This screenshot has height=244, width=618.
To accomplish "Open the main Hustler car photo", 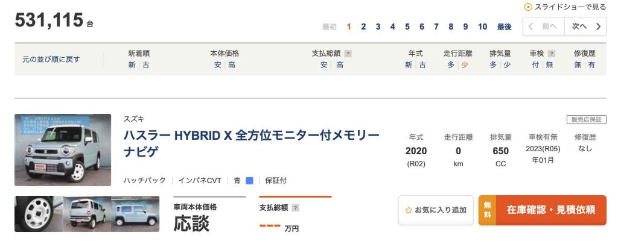I will (63, 150).
